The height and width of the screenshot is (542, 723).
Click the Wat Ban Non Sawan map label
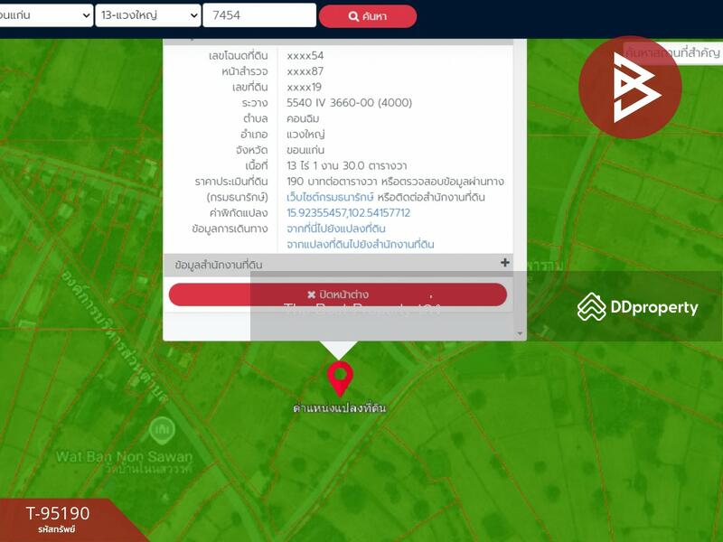124,457
